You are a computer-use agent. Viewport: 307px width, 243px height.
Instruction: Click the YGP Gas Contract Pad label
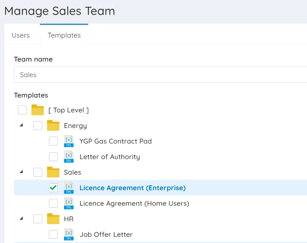(116, 141)
